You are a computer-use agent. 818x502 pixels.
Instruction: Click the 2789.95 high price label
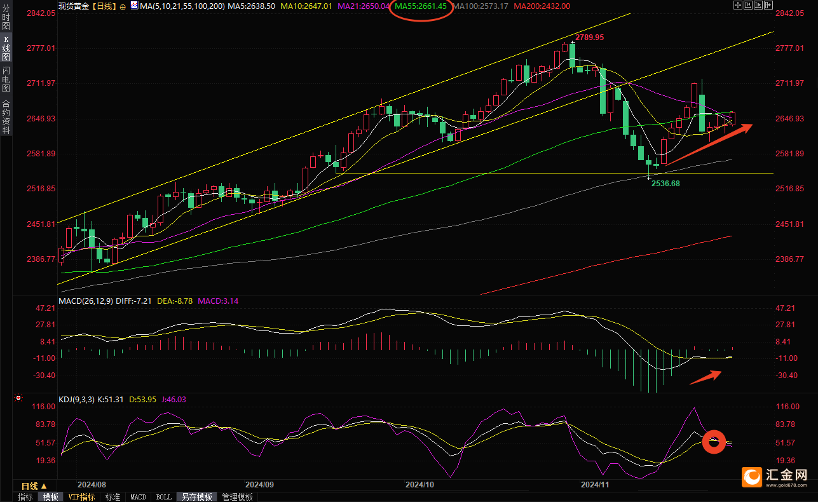589,37
